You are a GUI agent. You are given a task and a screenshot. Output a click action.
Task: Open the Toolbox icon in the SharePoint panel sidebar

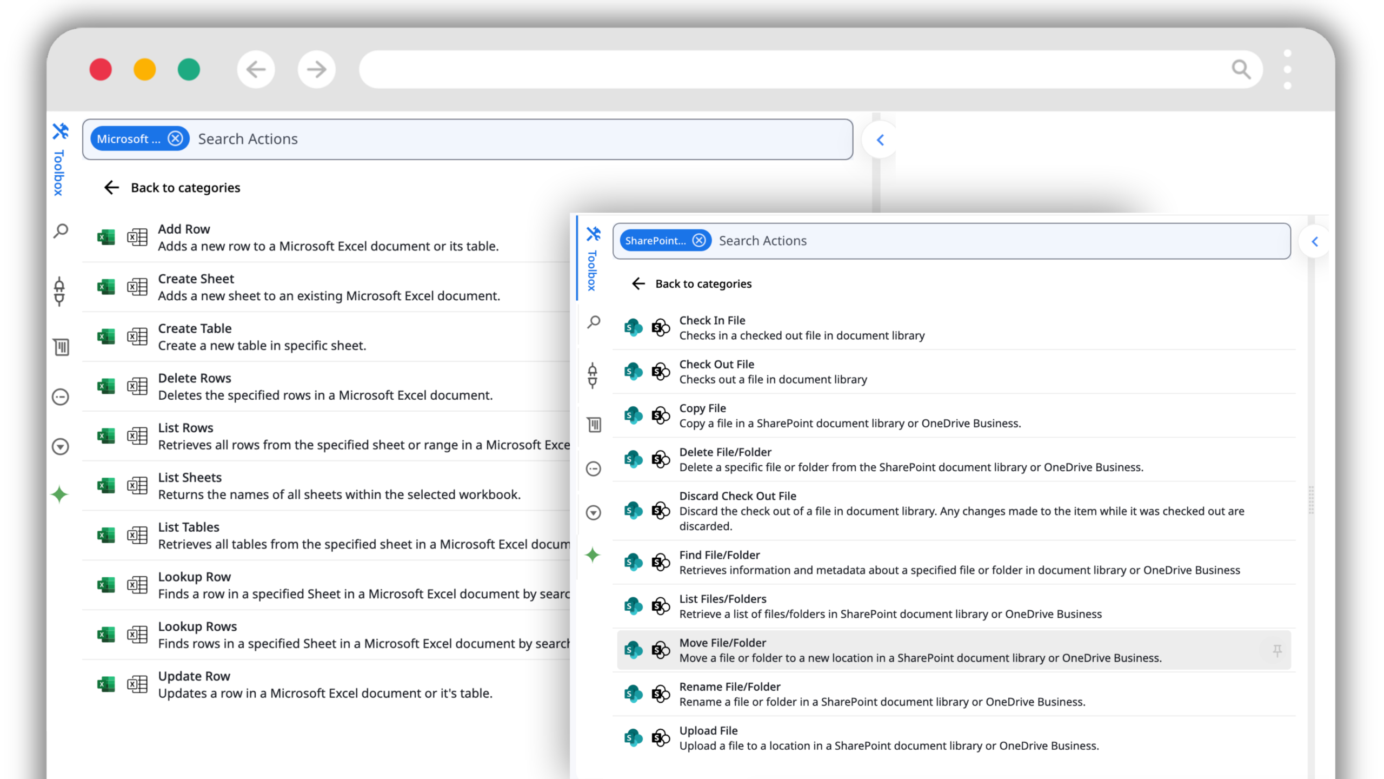point(593,234)
